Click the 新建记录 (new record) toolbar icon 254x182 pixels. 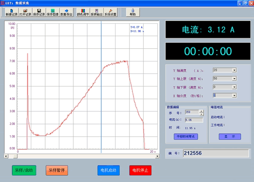coord(12,12)
